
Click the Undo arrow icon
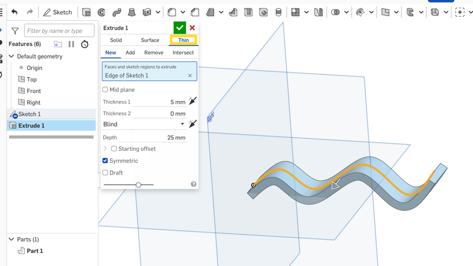(14, 12)
